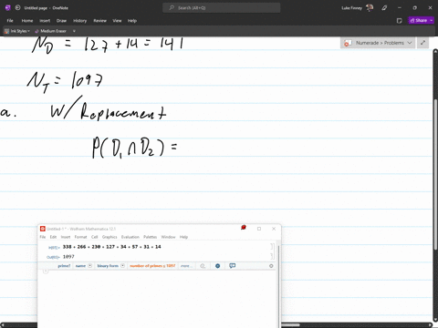Expand the quick access toolbar customize arrow
Screen dimensions: 438x328
(x=74, y=31)
